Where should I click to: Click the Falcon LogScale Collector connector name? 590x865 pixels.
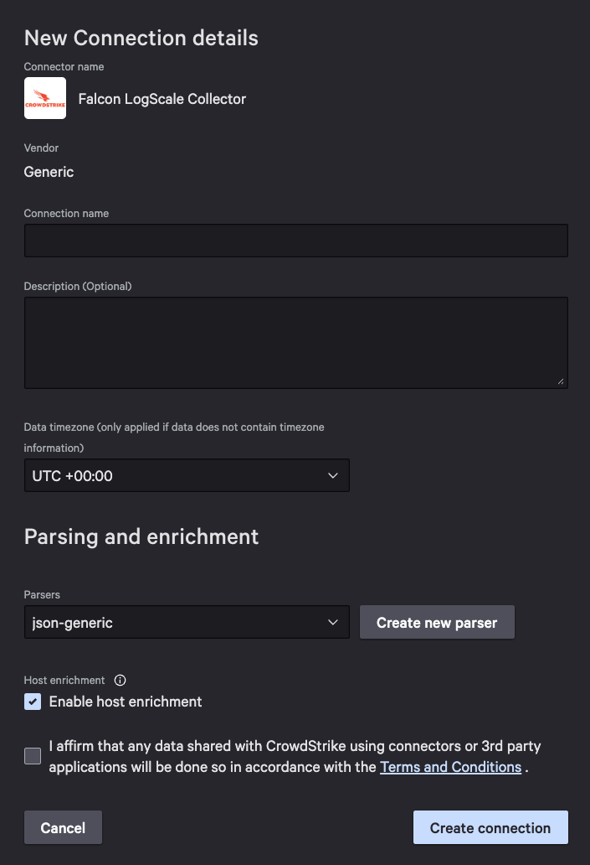[x=162, y=99]
